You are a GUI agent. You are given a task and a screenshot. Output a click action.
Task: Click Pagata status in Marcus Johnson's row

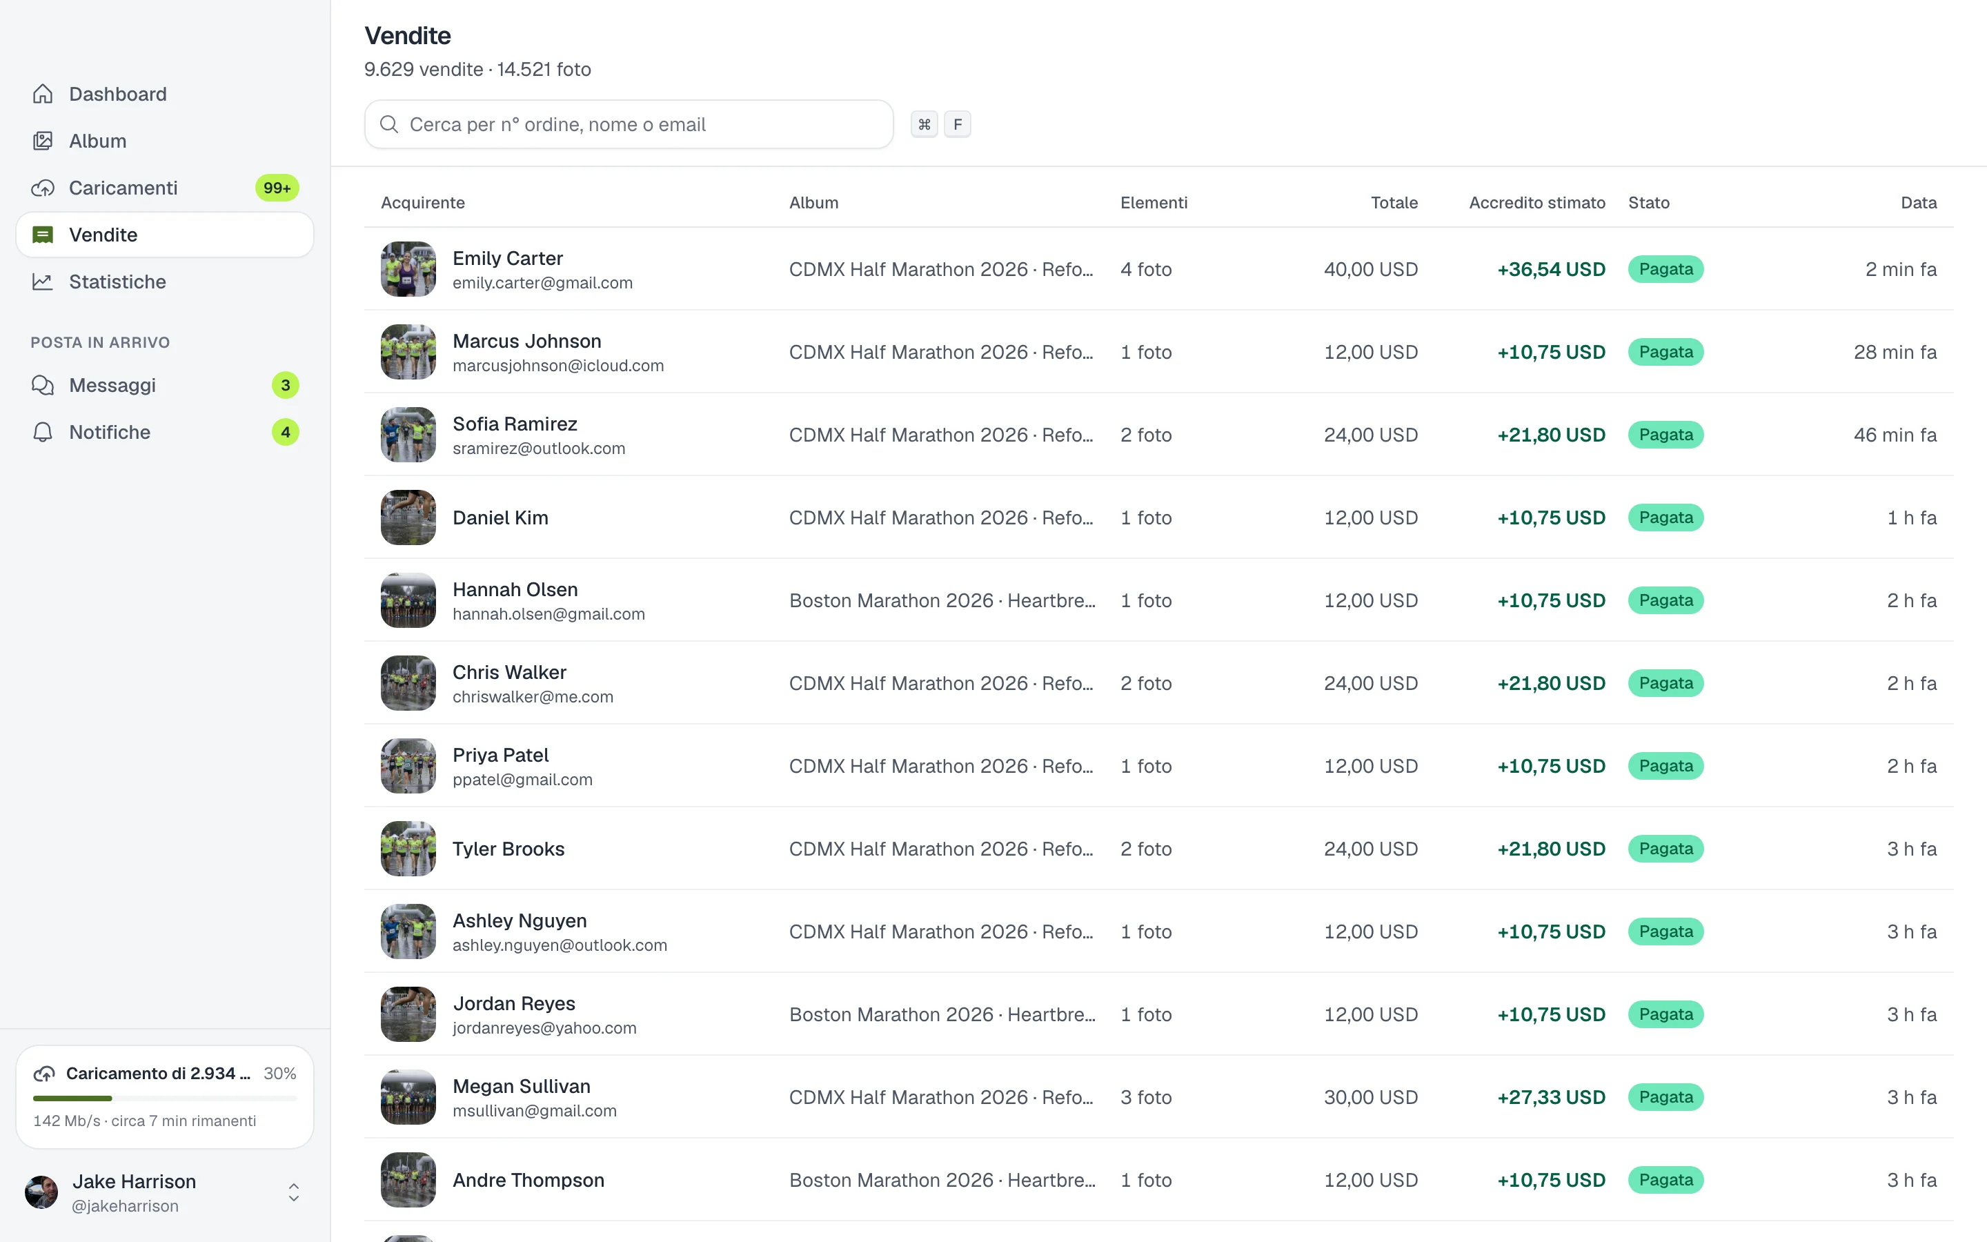[x=1666, y=353]
